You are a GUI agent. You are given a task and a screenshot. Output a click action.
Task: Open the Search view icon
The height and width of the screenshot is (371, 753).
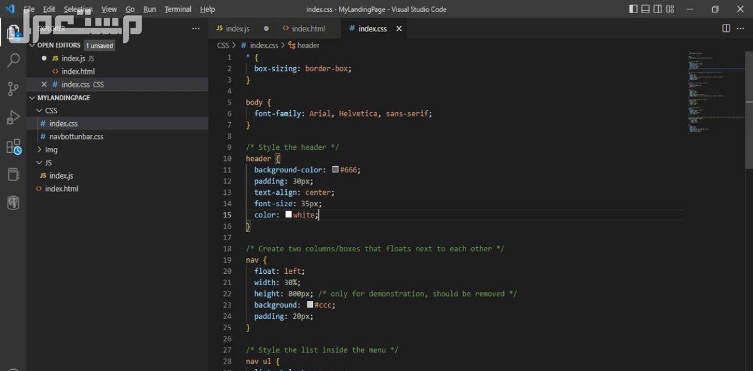point(13,60)
